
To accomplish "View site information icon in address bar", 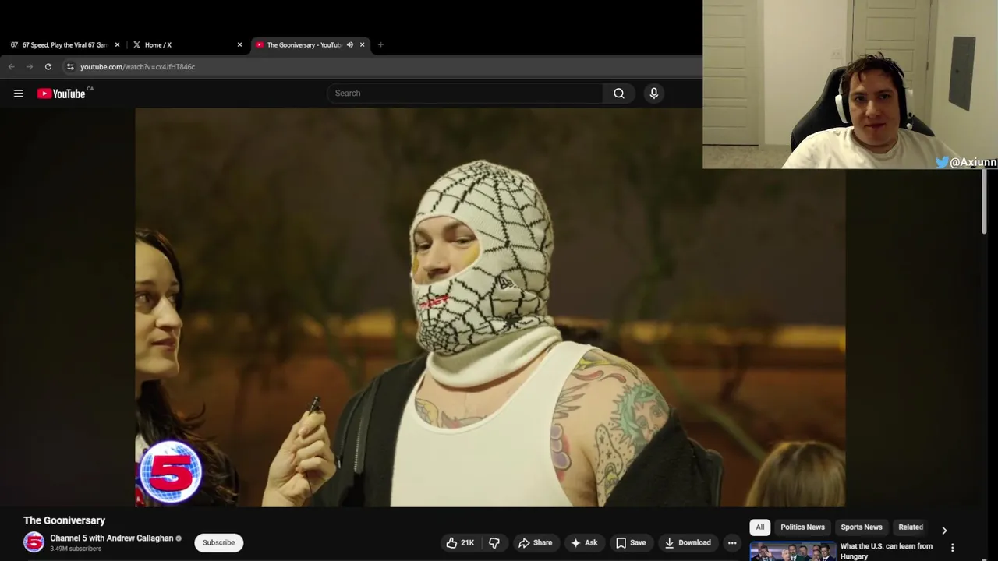I will click(70, 67).
